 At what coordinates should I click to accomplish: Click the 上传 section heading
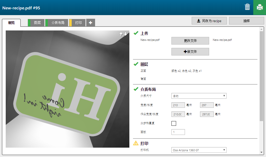144,33
